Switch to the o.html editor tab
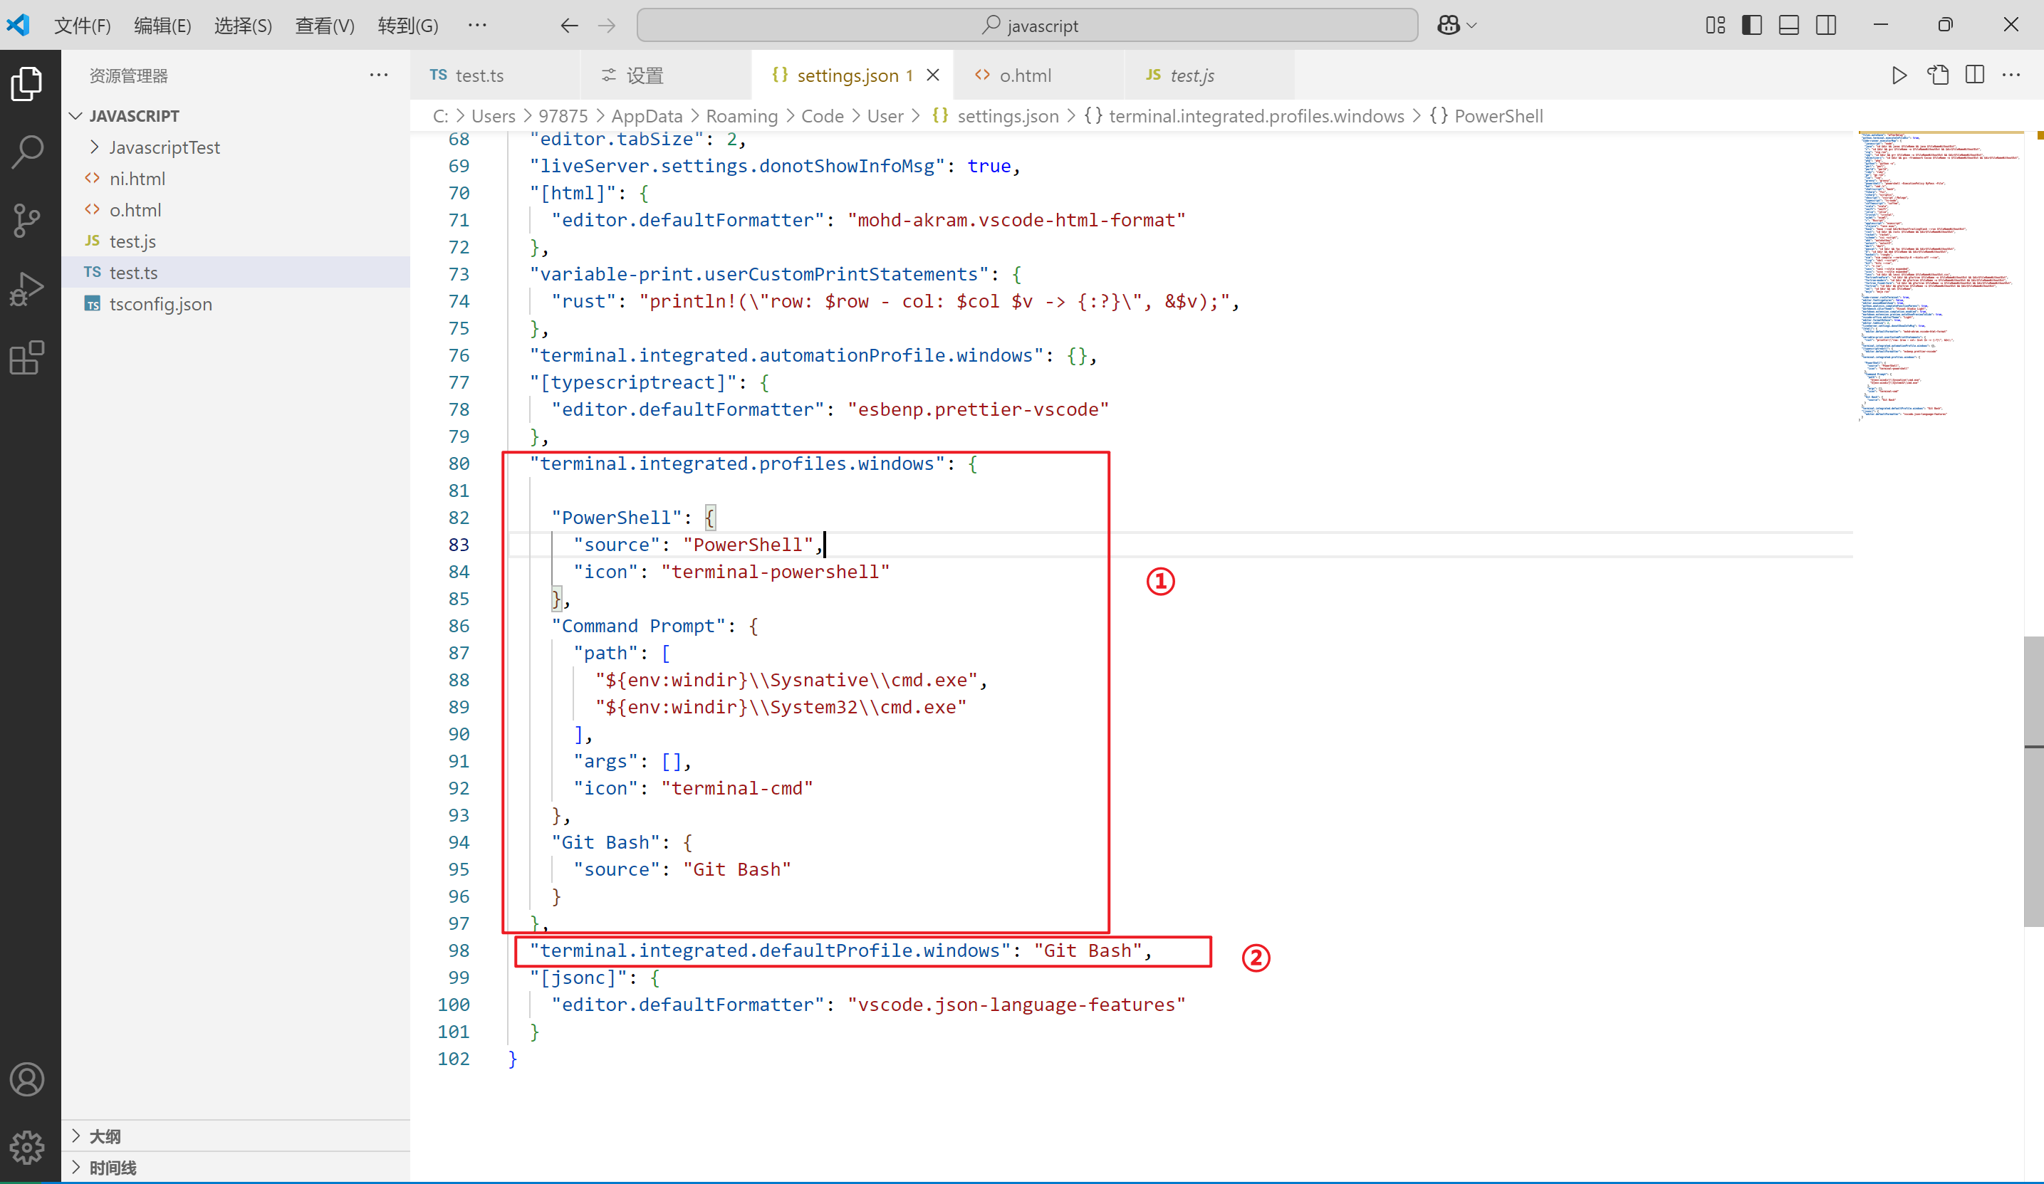Viewport: 2044px width, 1184px height. [x=1024, y=75]
